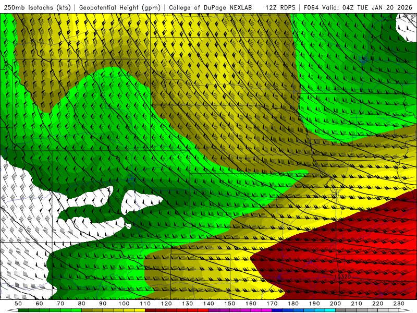Click the legend value 210

(x=357, y=304)
